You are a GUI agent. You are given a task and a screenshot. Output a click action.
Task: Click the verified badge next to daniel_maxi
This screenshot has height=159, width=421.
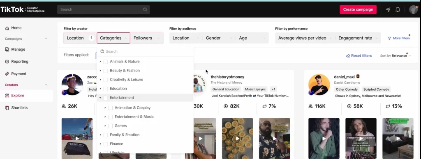(x=358, y=76)
